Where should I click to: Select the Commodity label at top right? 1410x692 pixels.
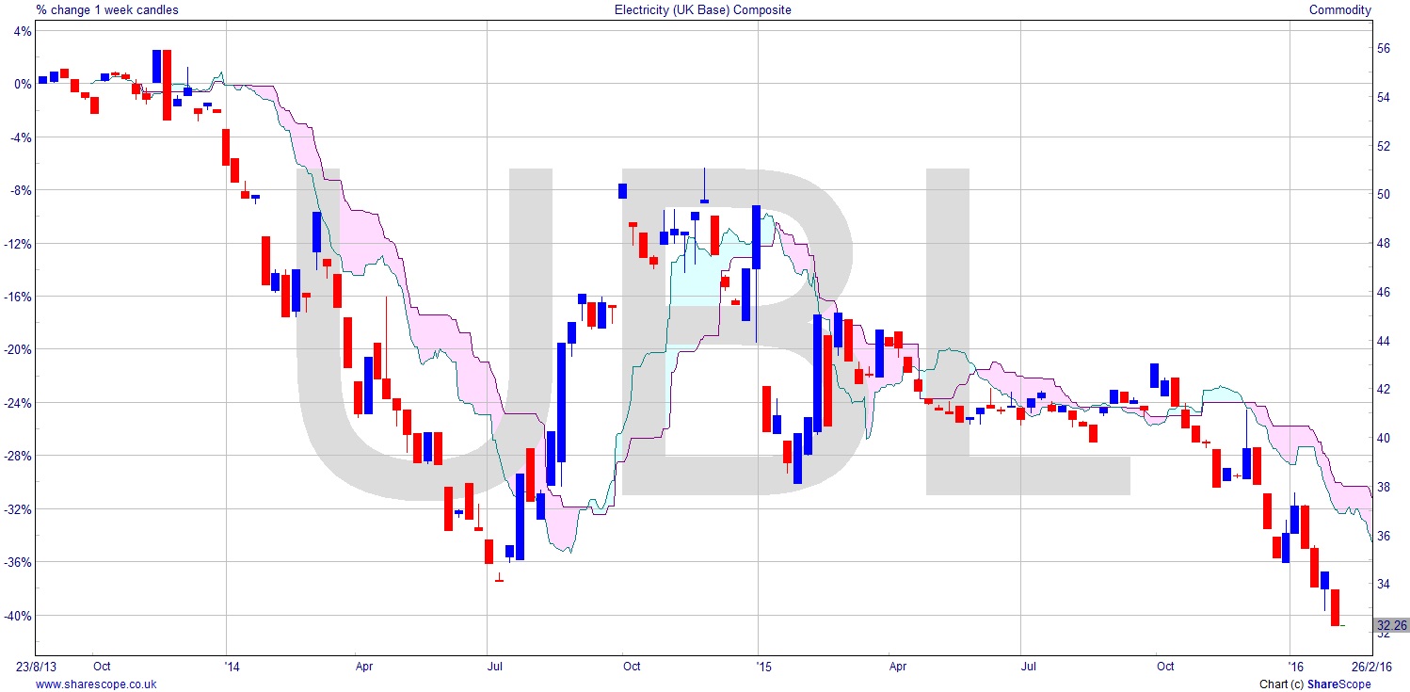click(x=1340, y=10)
